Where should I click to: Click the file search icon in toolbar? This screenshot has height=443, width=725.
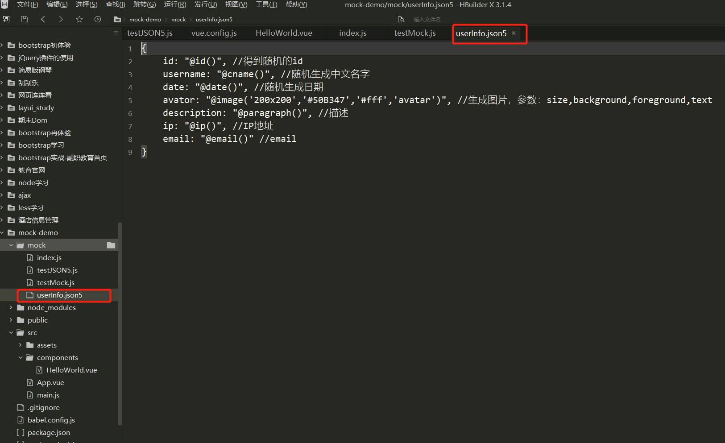pyautogui.click(x=401, y=19)
